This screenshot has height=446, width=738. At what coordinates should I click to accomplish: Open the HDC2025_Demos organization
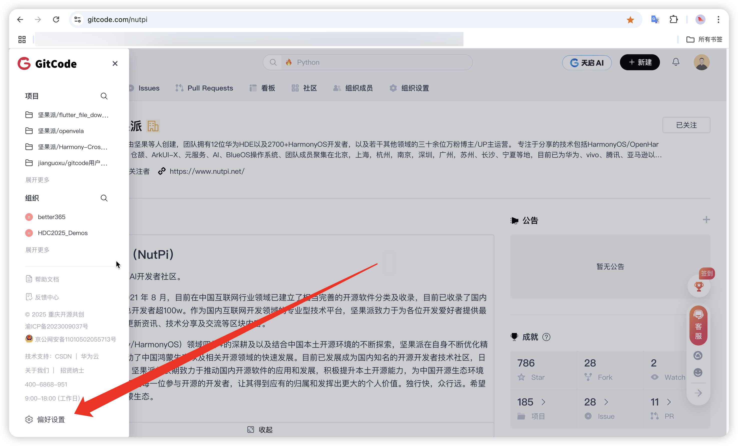(56, 233)
